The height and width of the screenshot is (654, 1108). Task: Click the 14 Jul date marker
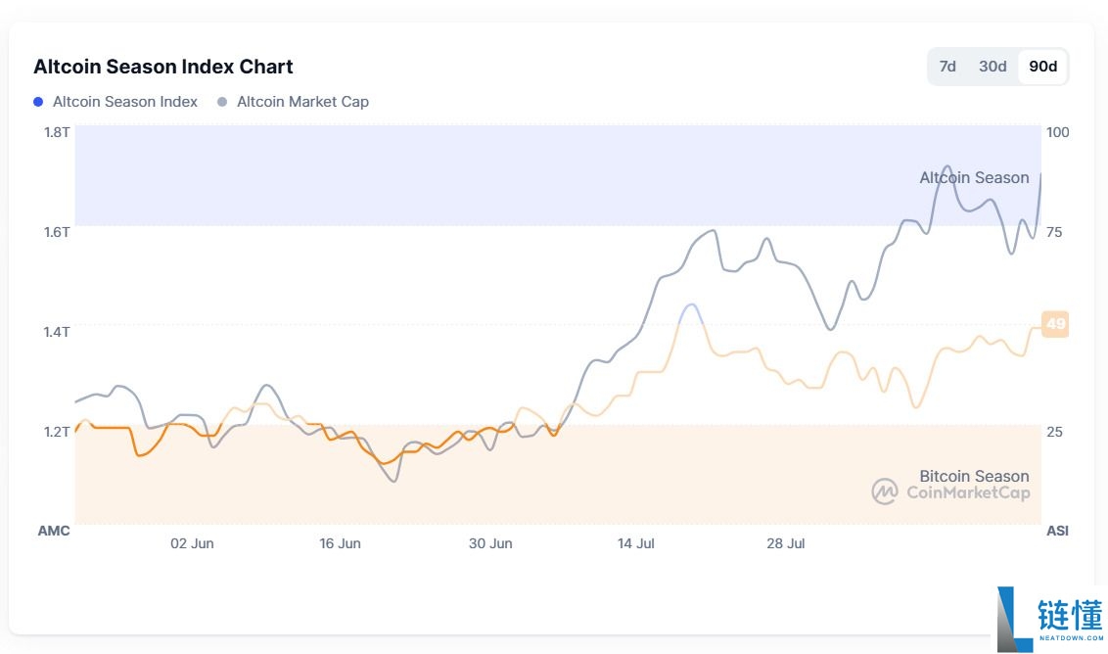click(635, 543)
